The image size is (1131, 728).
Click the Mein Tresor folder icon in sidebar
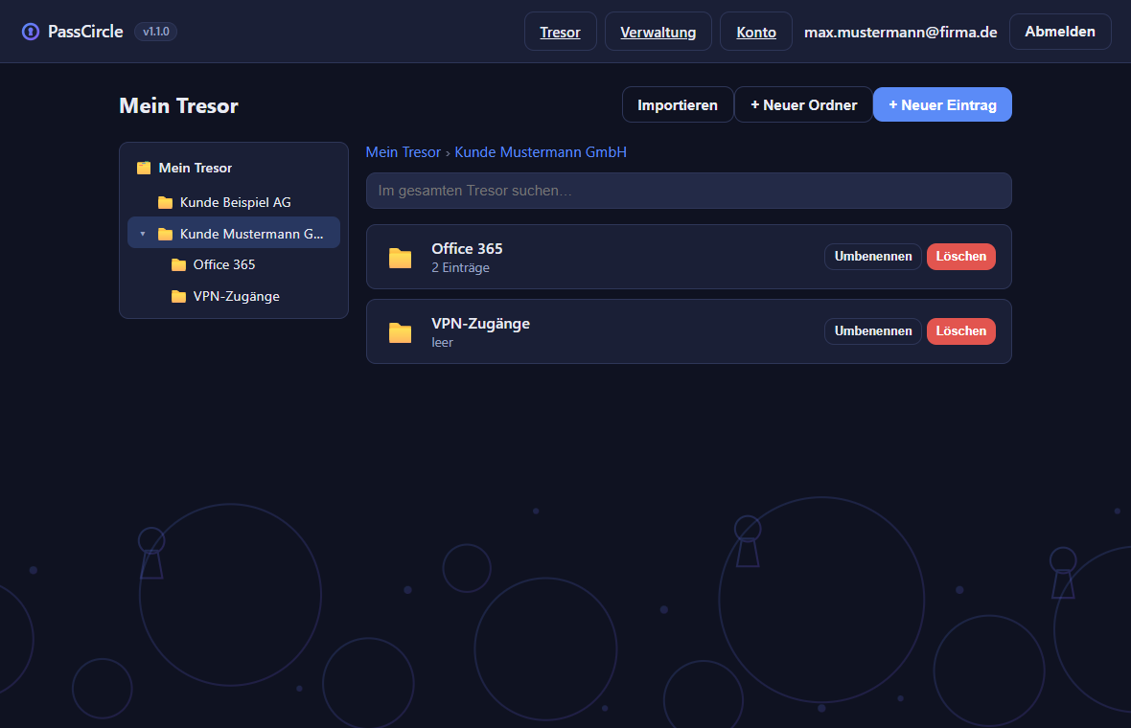(x=144, y=168)
